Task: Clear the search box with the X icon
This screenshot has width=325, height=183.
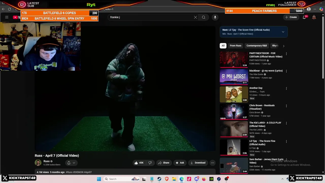Action: [196, 17]
